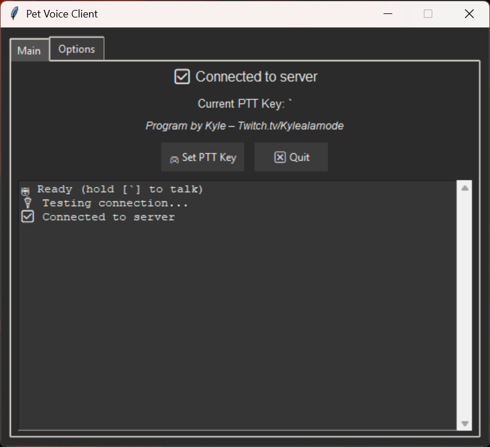Click the 'Testing connection...' log line

click(x=115, y=203)
